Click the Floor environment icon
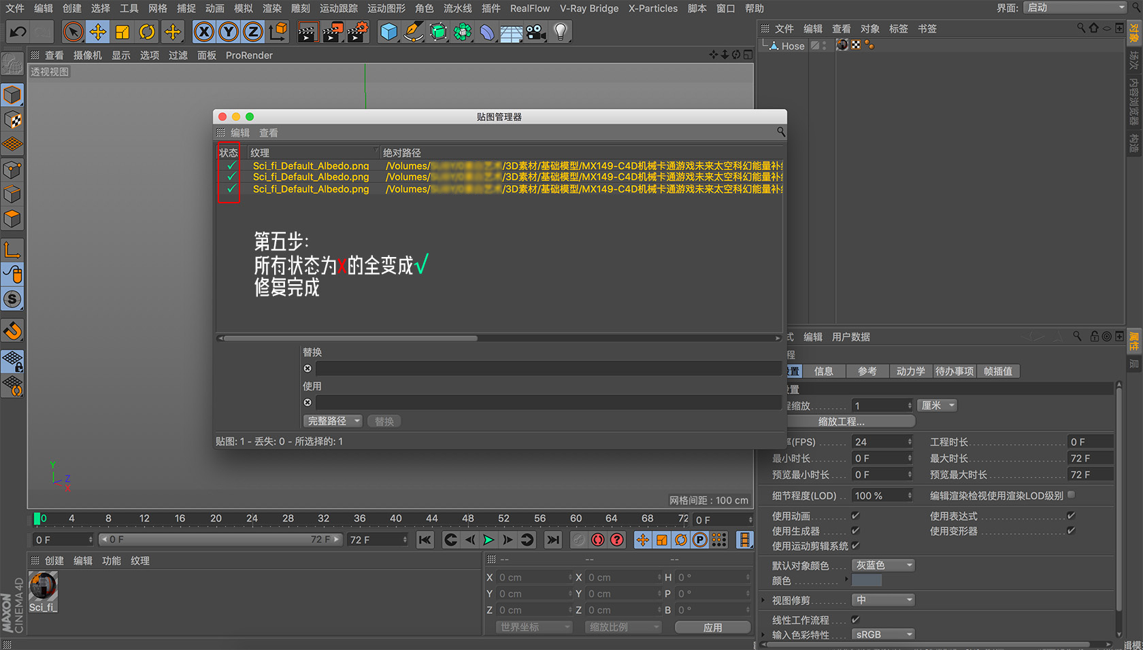Viewport: 1143px width, 650px height. click(x=511, y=32)
